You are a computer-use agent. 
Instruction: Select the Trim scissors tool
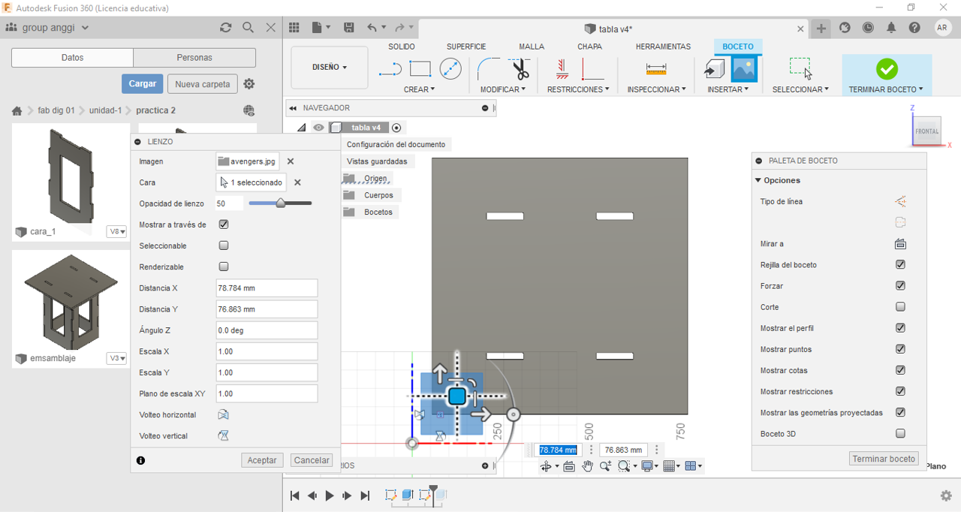[520, 69]
